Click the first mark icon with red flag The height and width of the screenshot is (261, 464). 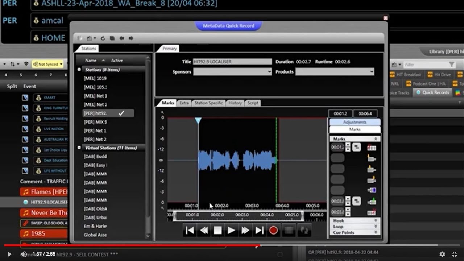coord(372,148)
